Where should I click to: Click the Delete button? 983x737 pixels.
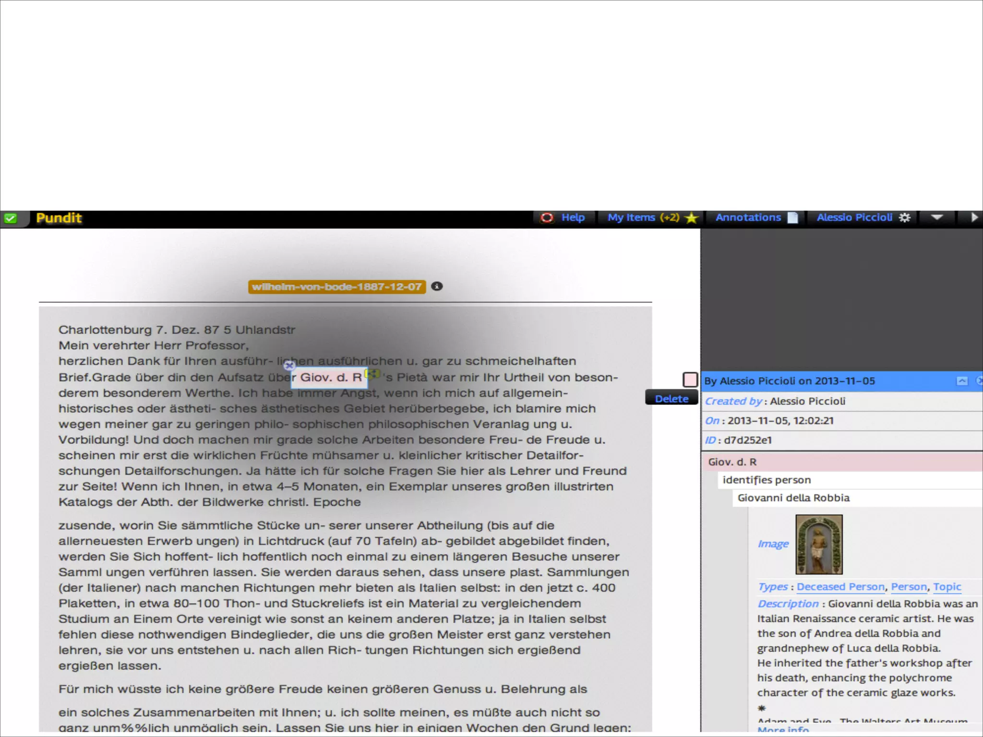(x=671, y=399)
